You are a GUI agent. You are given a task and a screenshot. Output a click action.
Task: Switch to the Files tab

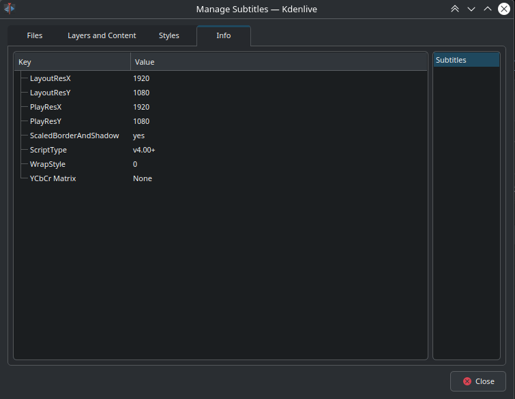tap(34, 35)
